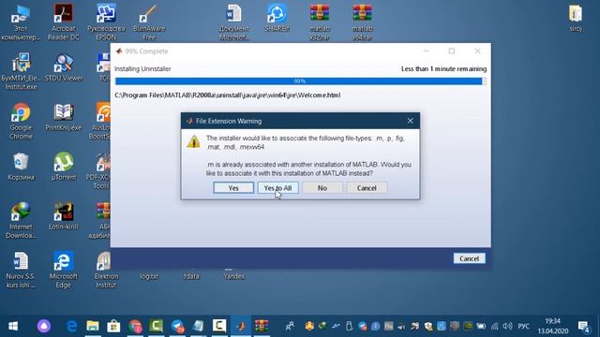The width and height of the screenshot is (600, 337).
Task: Switch to WinRAR taskbar button
Action: click(262, 326)
